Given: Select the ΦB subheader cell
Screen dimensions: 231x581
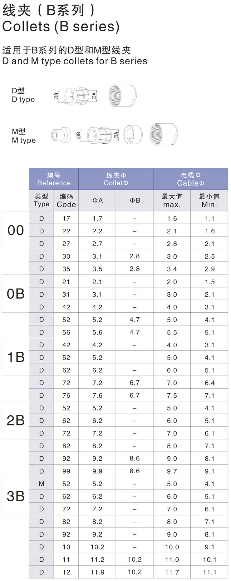Looking at the screenshot, I should (135, 201).
